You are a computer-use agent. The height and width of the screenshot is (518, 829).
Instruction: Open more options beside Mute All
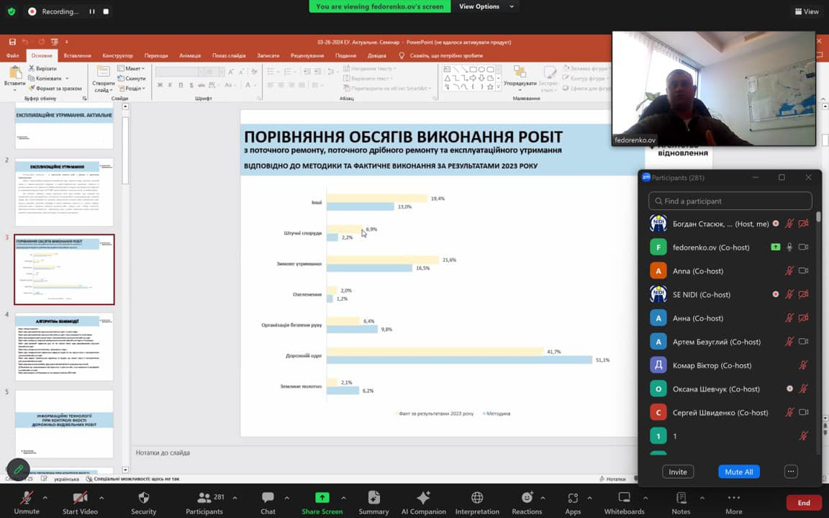[791, 472]
